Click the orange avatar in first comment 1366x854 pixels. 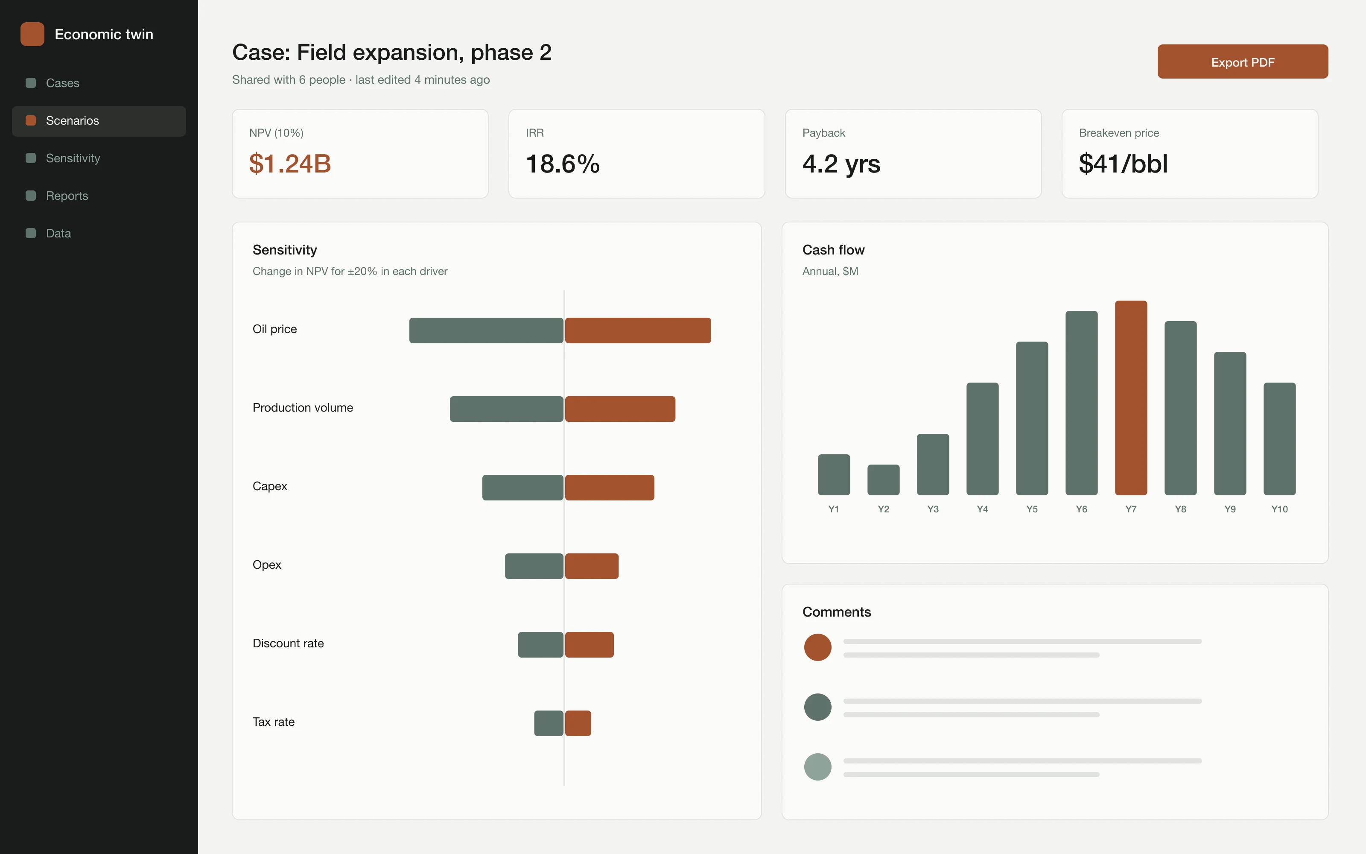click(817, 647)
